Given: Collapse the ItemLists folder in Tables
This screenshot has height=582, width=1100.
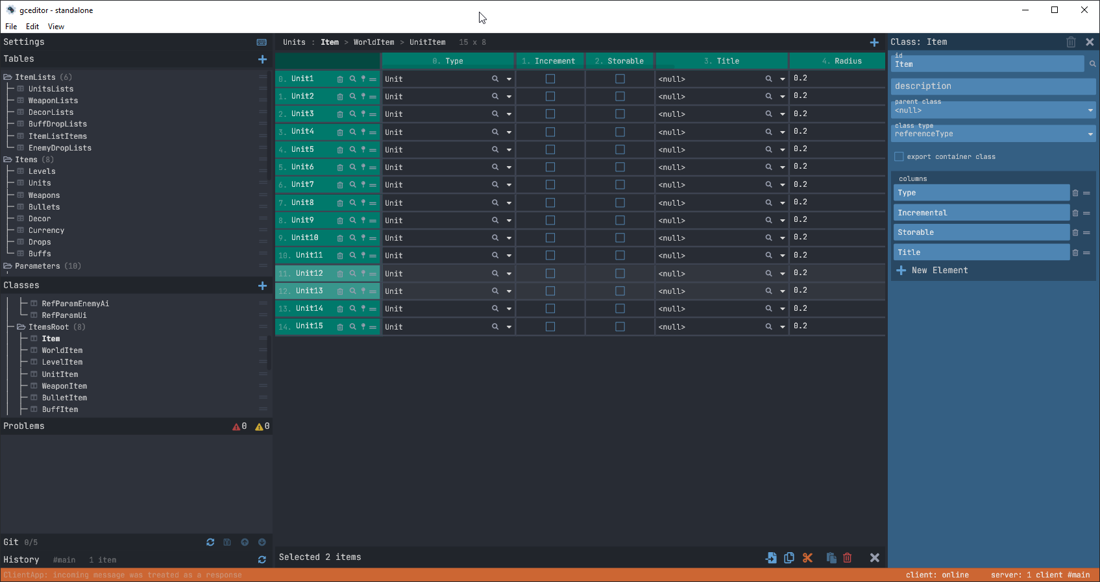Looking at the screenshot, I should click(x=8, y=77).
